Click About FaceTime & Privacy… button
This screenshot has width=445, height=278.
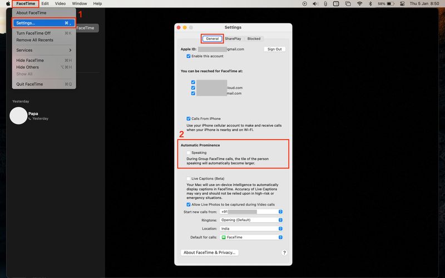[210, 252]
